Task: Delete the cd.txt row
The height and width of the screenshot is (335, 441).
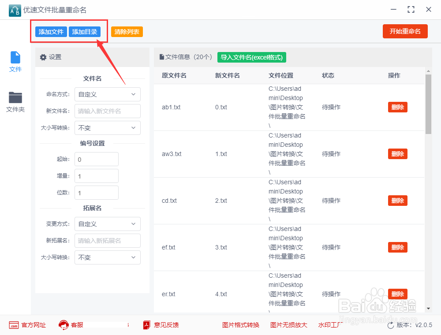Action: point(398,201)
